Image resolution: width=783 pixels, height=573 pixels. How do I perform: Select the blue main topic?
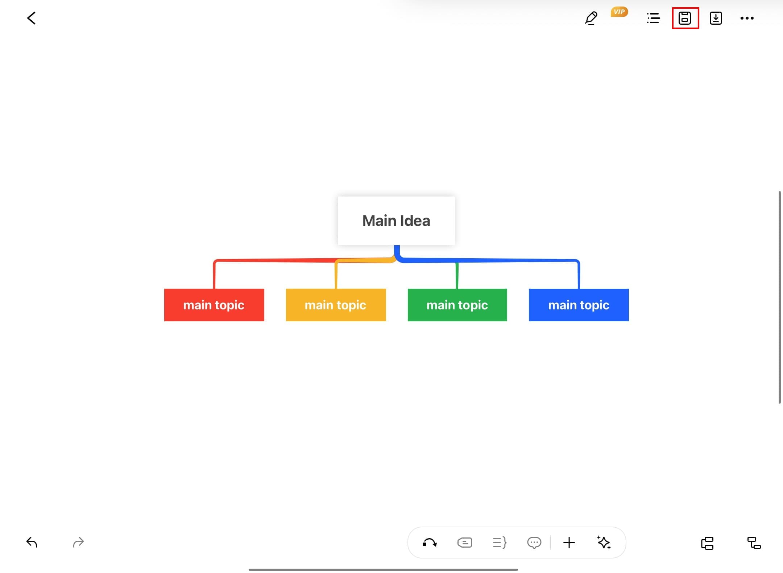coord(579,305)
